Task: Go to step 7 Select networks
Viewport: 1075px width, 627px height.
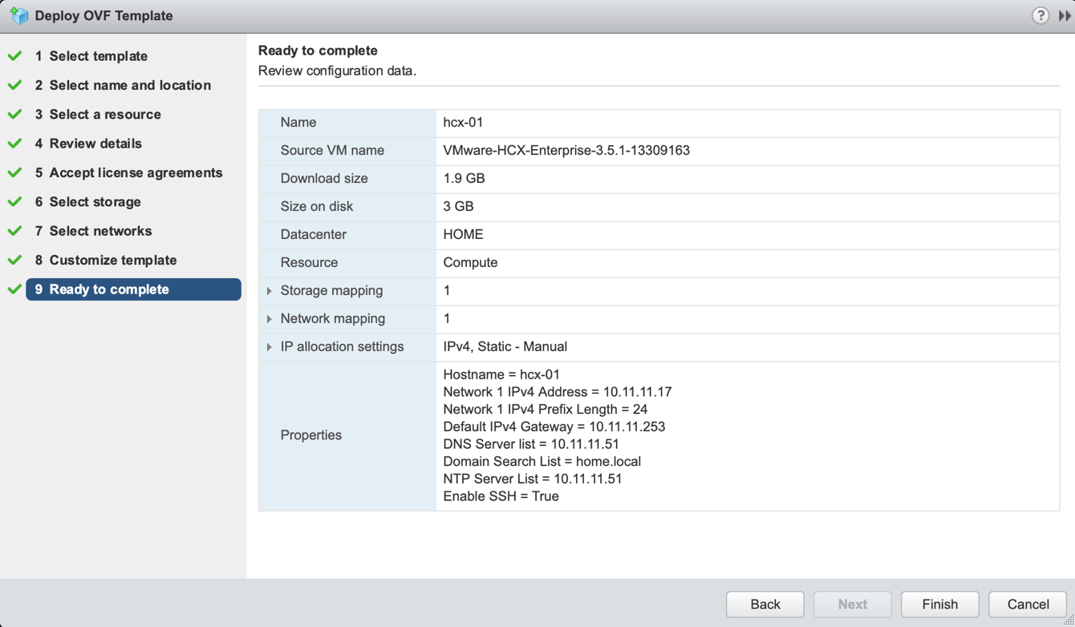Action: tap(100, 231)
